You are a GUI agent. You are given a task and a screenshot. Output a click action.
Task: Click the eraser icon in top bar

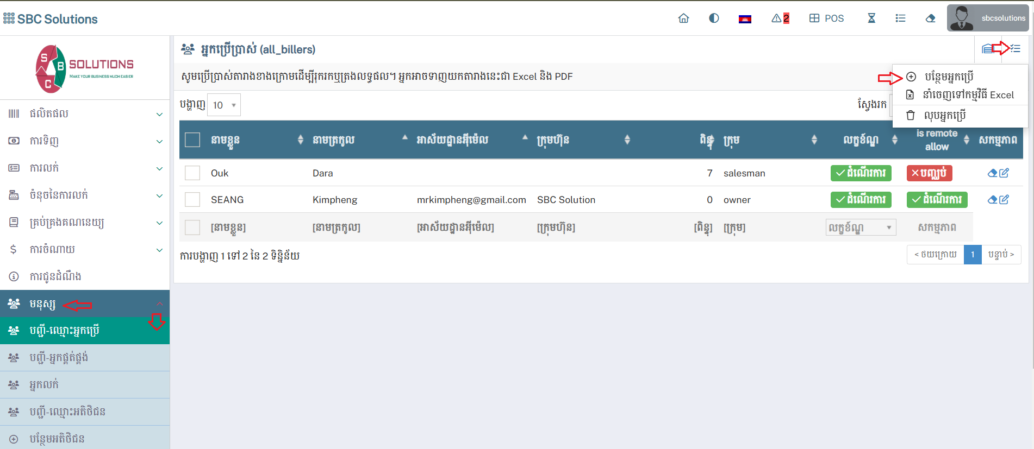pyautogui.click(x=930, y=18)
